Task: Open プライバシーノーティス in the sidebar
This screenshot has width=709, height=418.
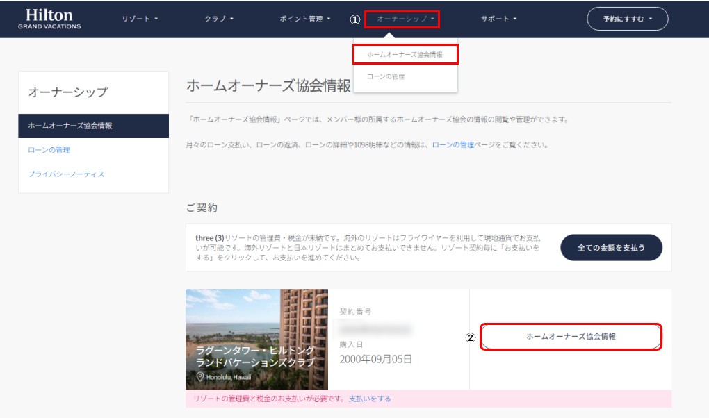Action: 66,174
